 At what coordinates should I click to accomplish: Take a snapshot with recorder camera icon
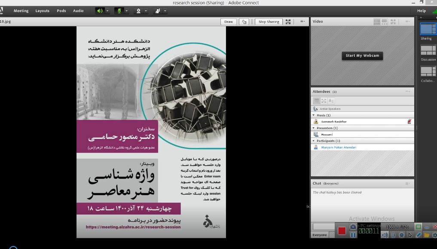(x=353, y=227)
